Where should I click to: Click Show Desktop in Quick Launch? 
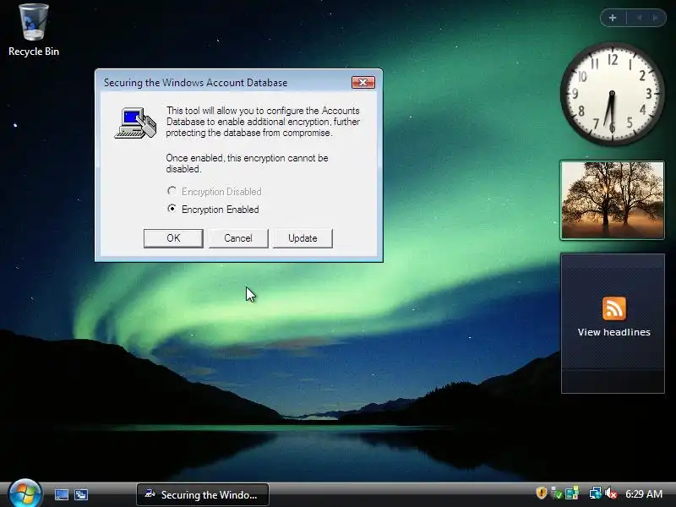coord(61,494)
